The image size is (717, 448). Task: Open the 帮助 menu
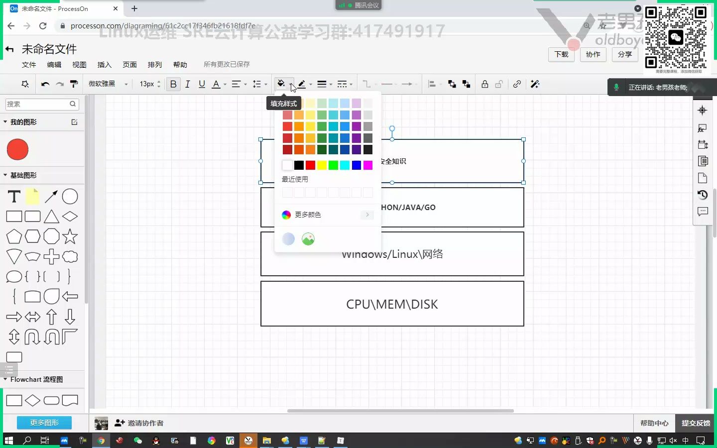(x=180, y=65)
